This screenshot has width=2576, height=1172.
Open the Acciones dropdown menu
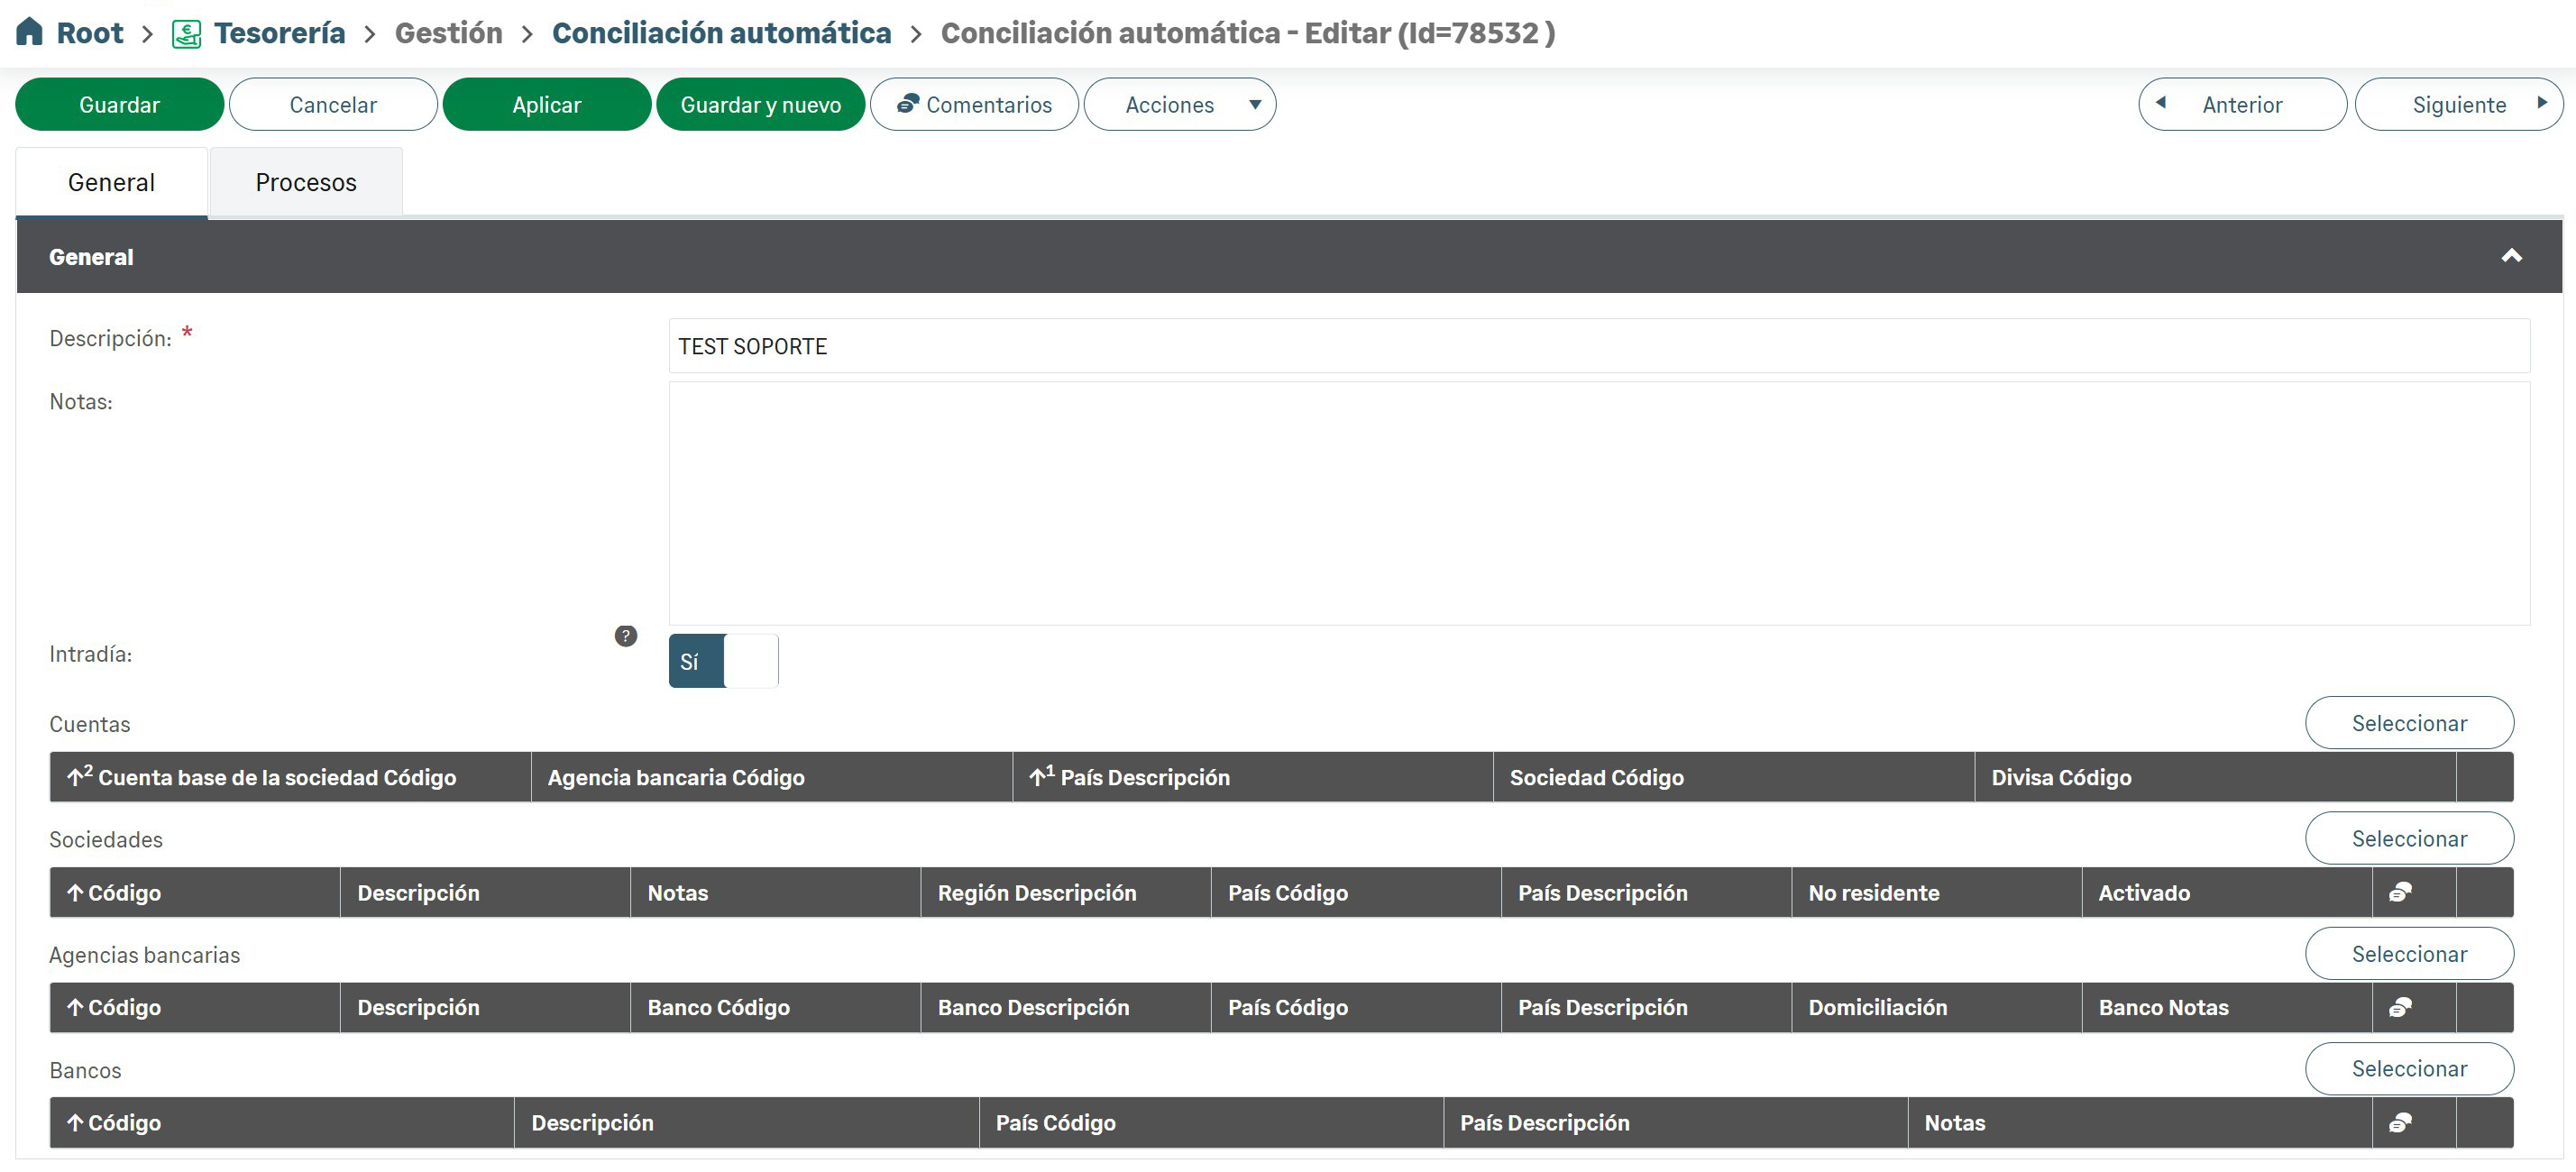(1179, 105)
